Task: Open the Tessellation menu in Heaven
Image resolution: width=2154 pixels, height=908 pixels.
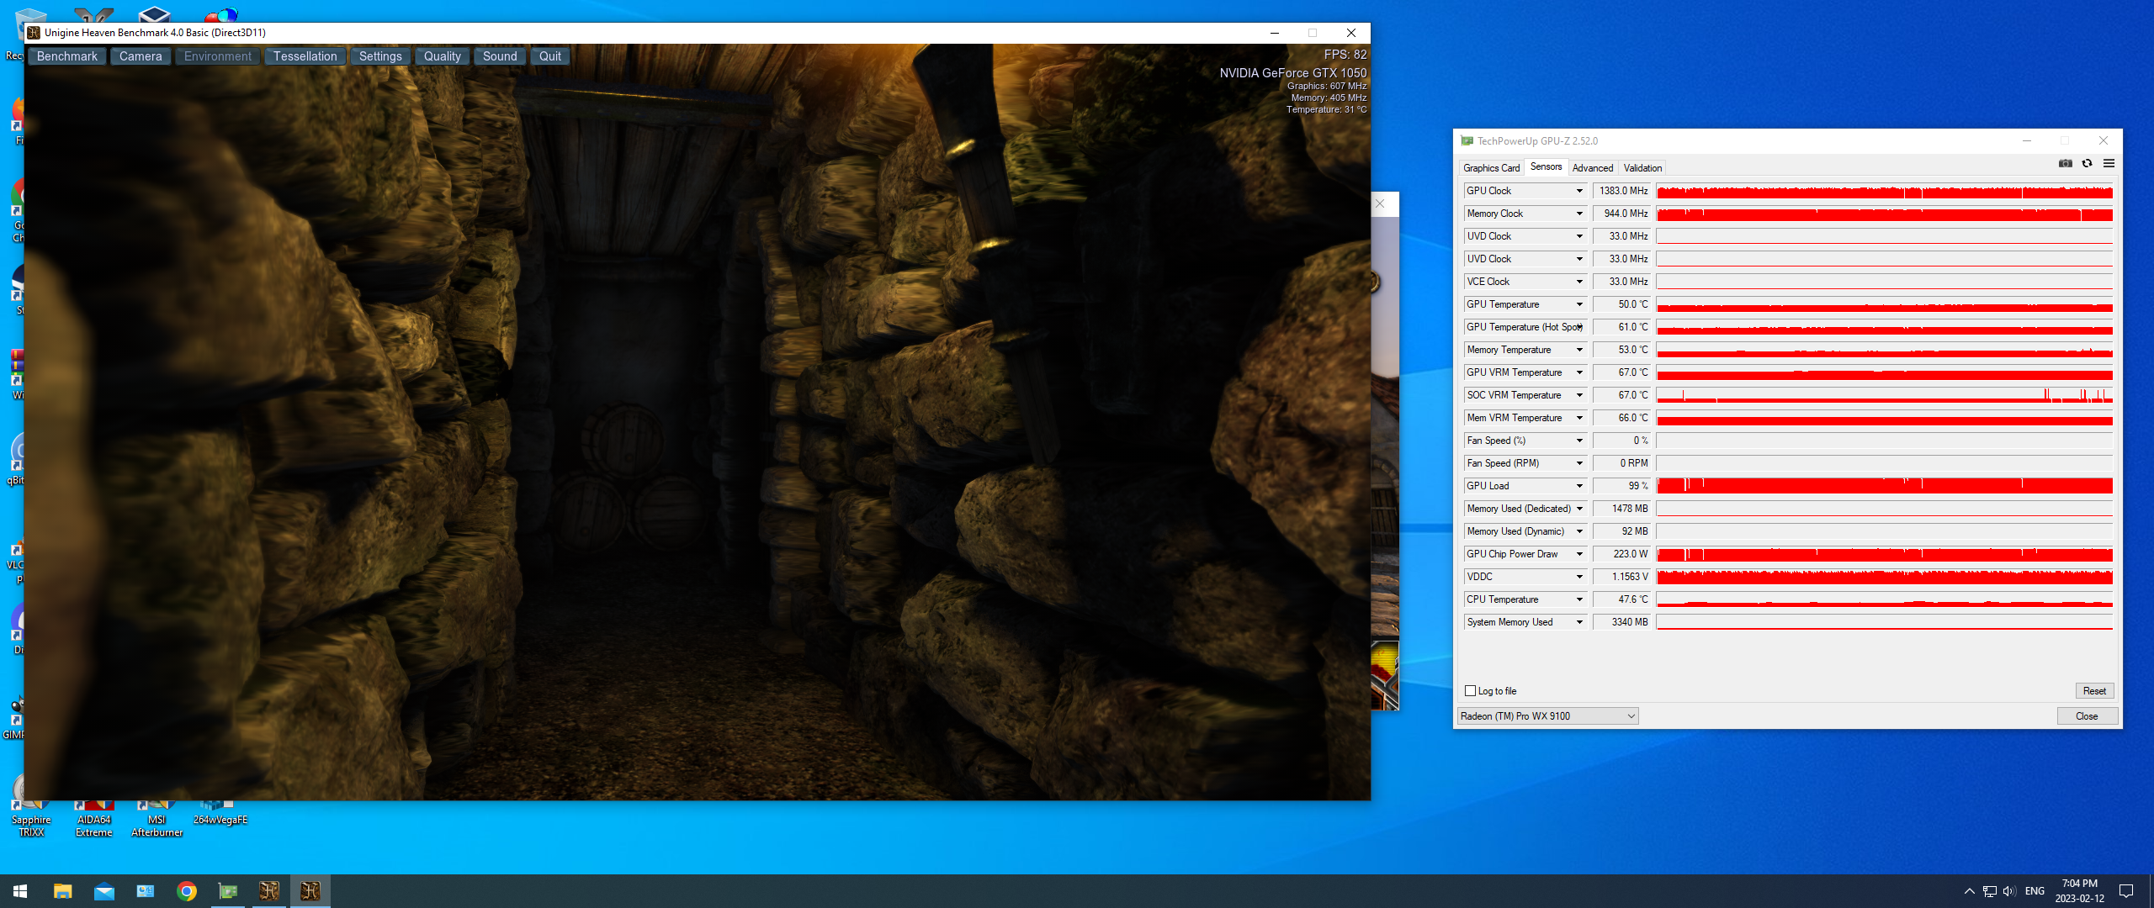Action: 305,56
